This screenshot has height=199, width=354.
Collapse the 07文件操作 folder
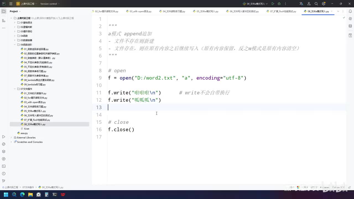15,89
